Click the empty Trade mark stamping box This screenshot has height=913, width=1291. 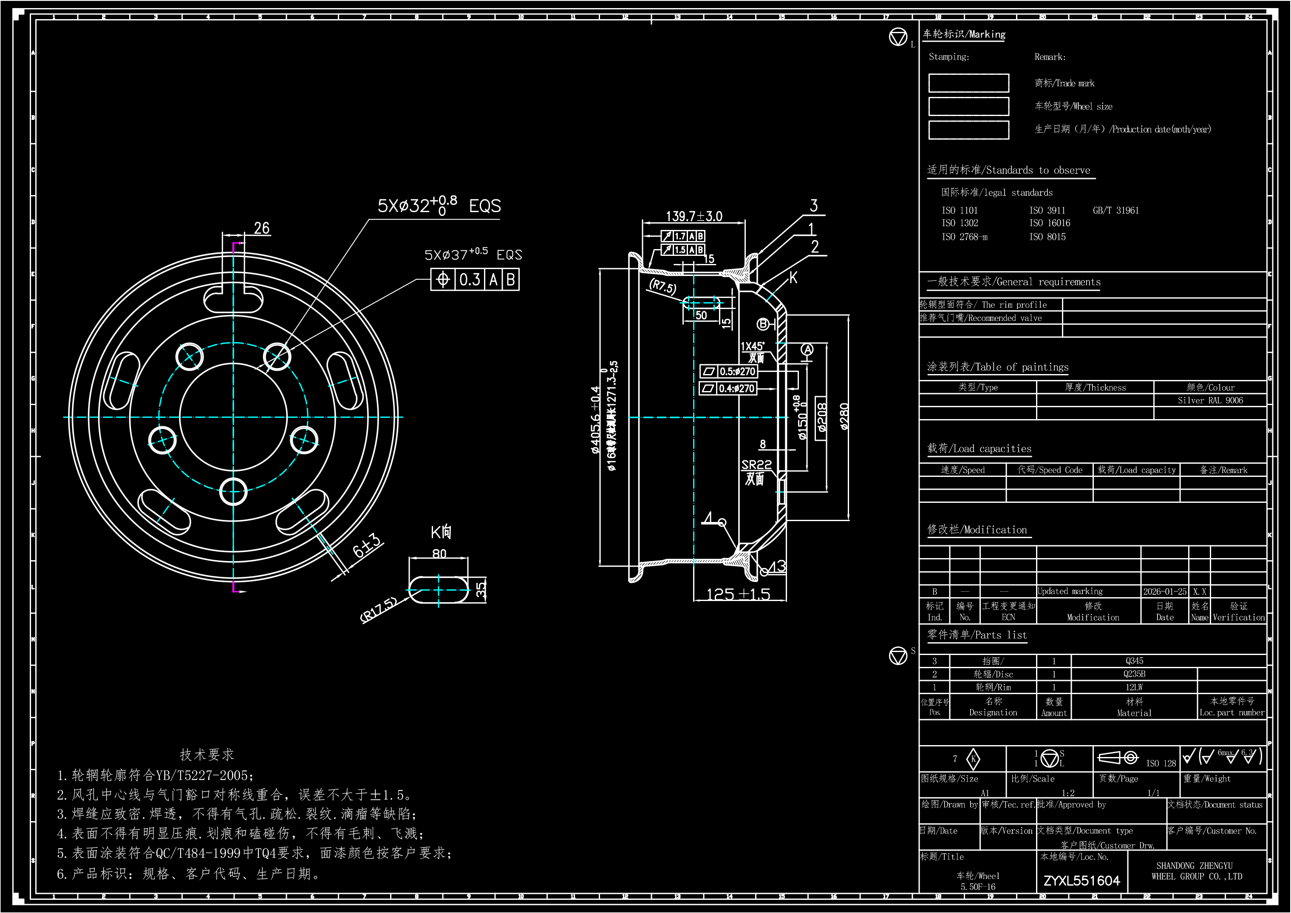pyautogui.click(x=968, y=83)
